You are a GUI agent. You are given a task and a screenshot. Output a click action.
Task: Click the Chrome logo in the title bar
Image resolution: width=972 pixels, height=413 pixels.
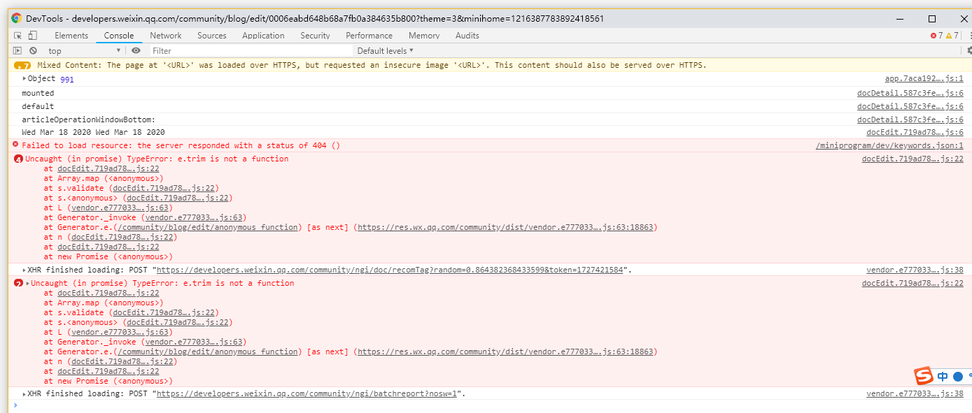[17, 18]
